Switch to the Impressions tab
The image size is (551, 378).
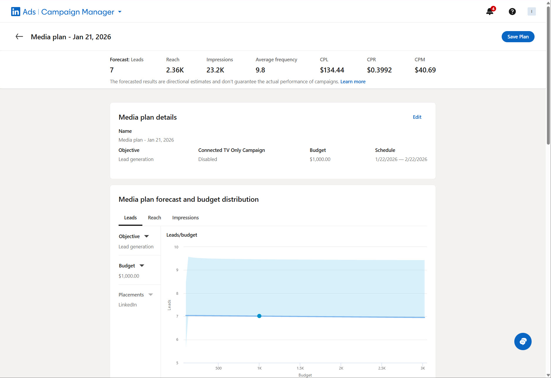click(x=185, y=218)
